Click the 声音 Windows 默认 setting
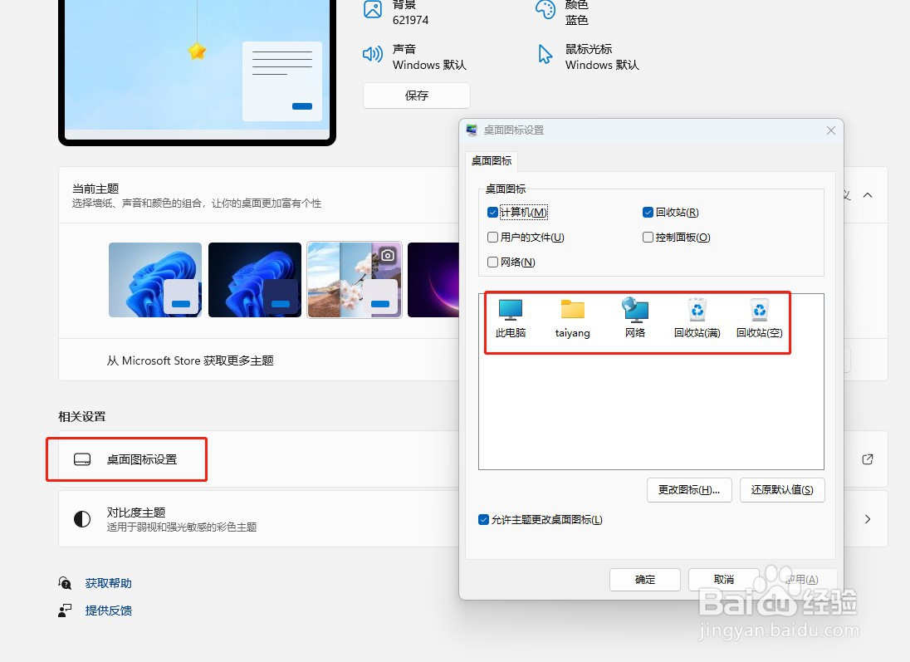The height and width of the screenshot is (662, 910). 414,57
